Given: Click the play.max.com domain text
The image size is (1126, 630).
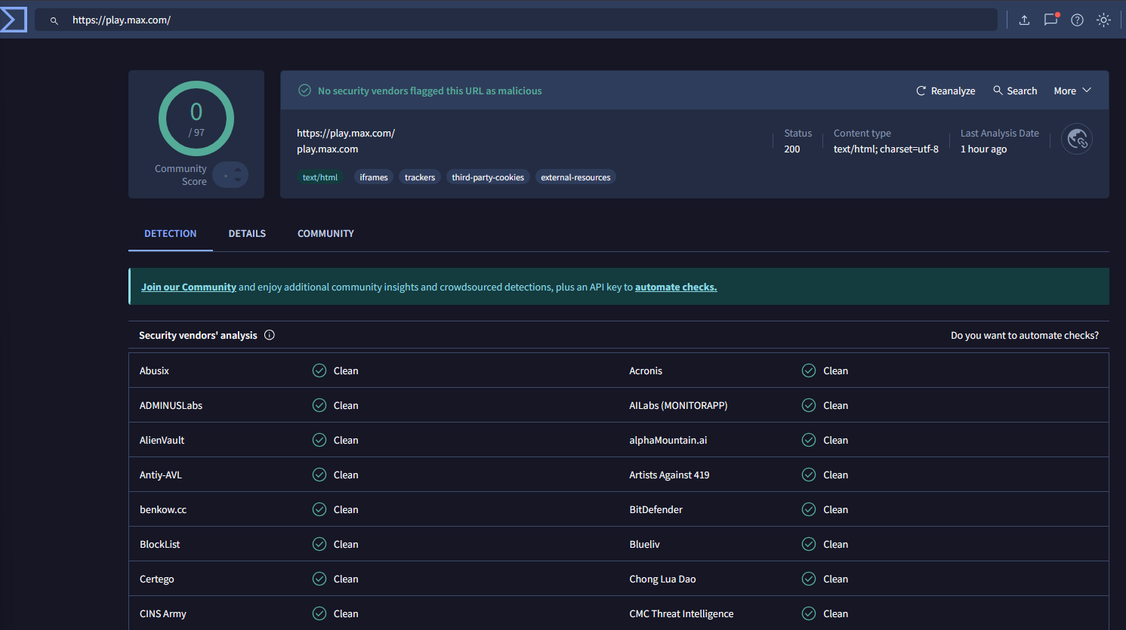Looking at the screenshot, I should point(328,149).
